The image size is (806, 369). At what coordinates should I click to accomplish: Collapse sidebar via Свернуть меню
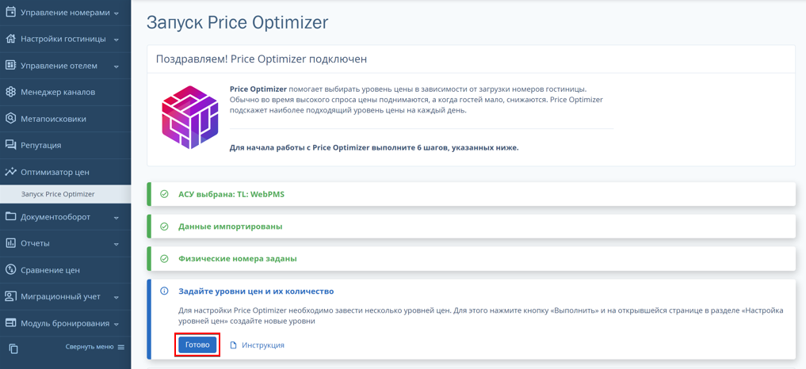click(95, 347)
